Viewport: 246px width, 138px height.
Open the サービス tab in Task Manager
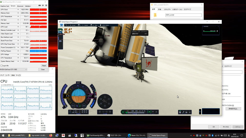click(x=18, y=75)
